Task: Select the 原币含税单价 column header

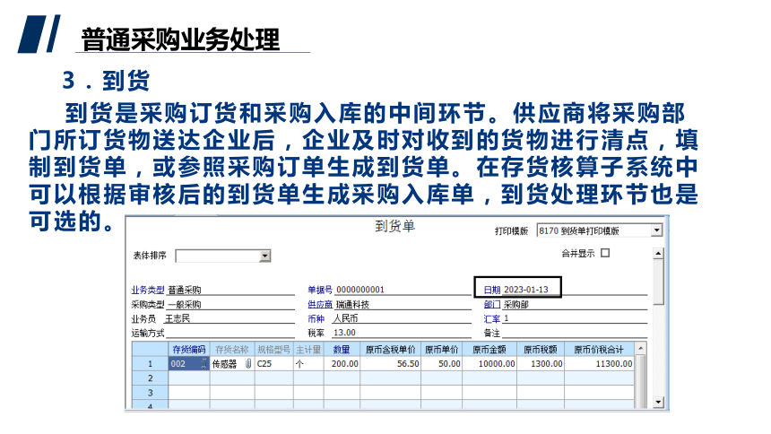Action: (x=390, y=350)
